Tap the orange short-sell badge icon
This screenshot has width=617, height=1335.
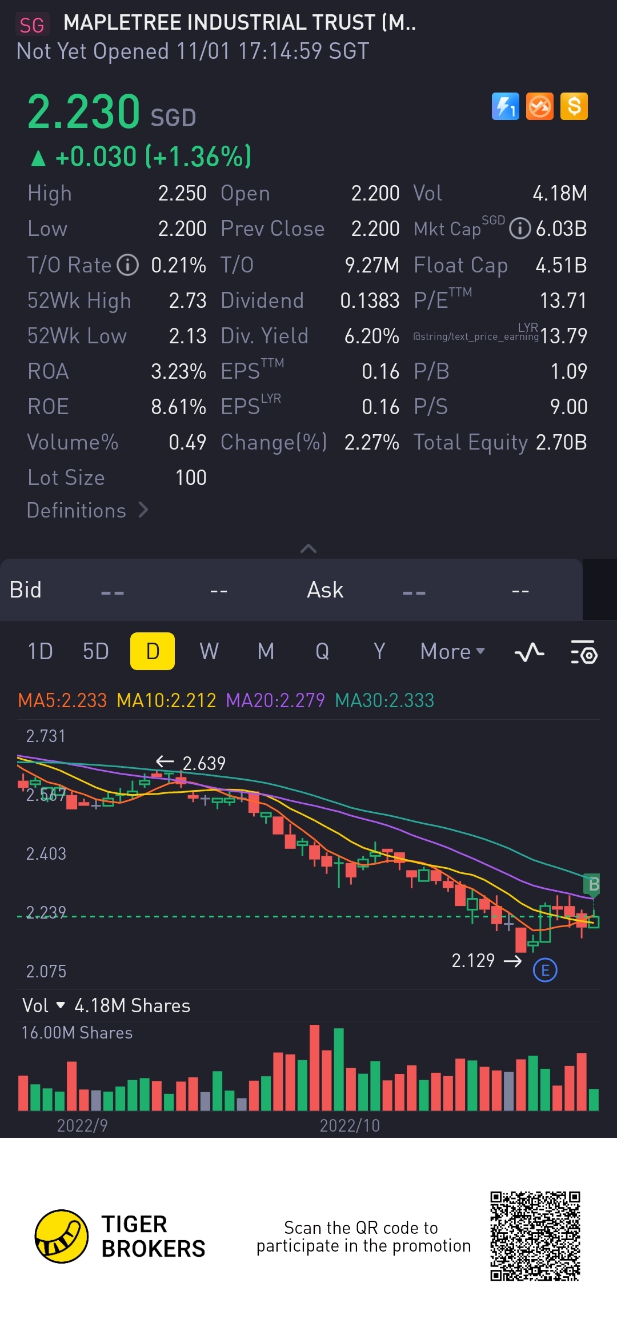(x=540, y=106)
